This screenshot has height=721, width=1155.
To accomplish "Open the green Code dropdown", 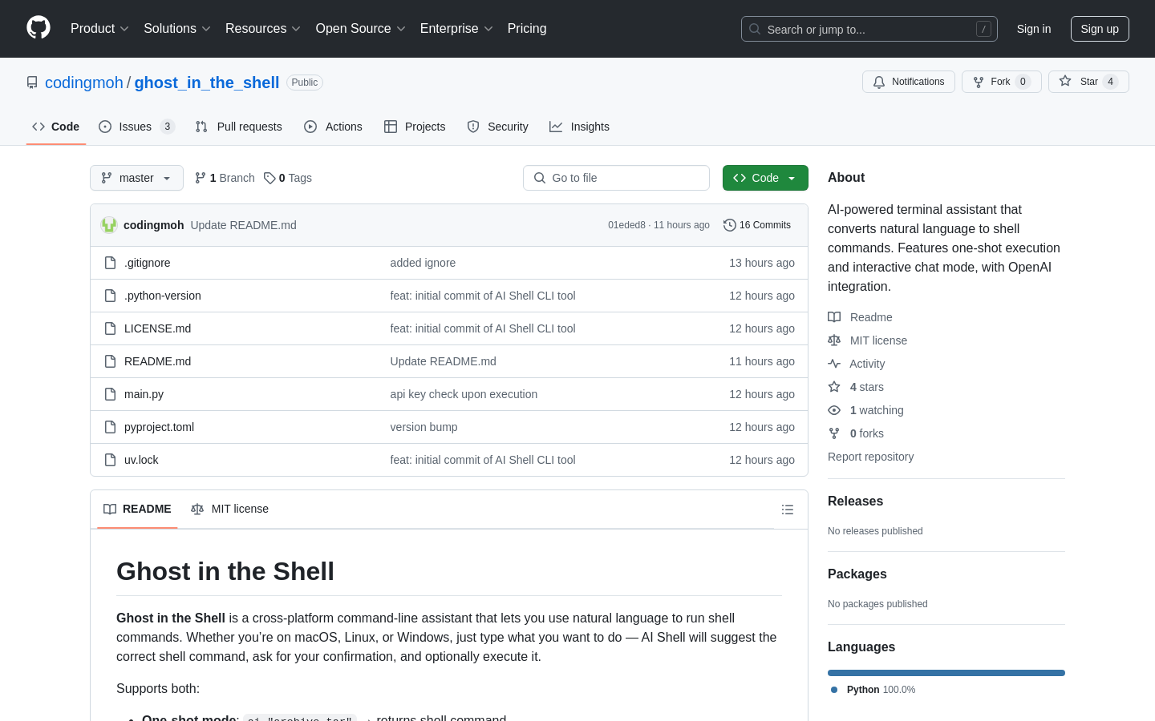I will click(764, 178).
